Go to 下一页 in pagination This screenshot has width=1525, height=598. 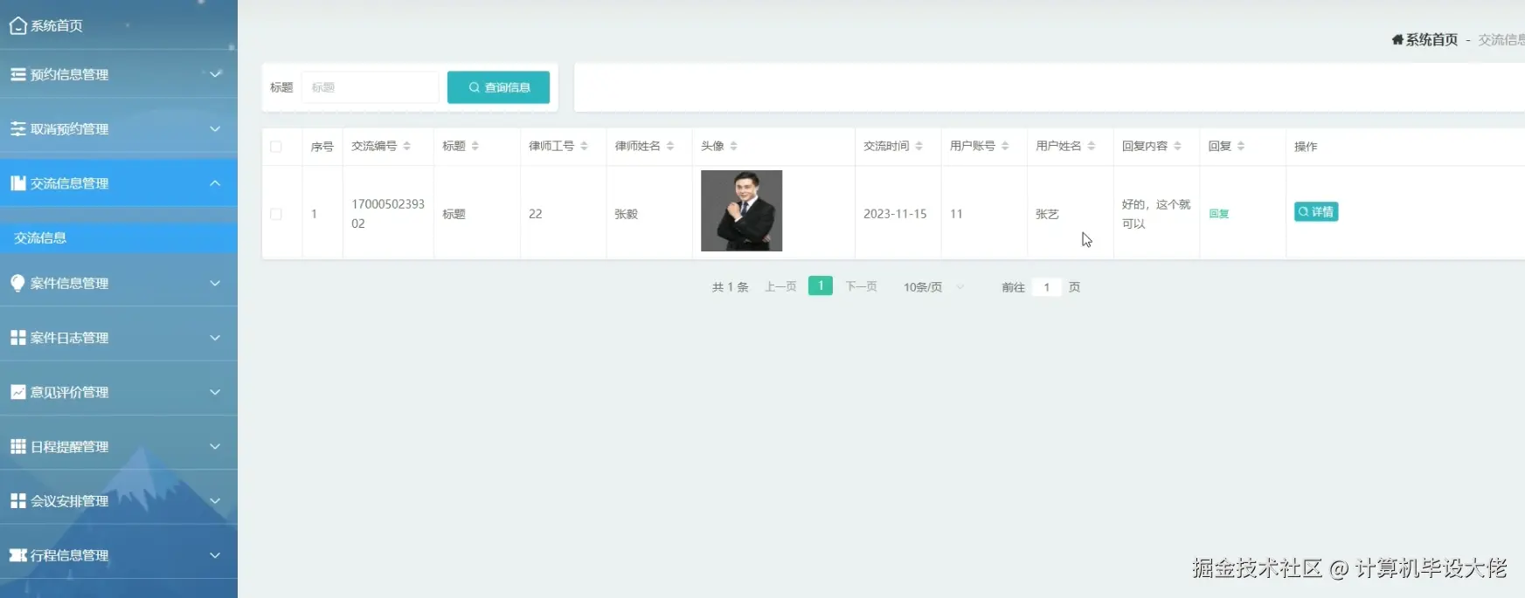point(861,286)
